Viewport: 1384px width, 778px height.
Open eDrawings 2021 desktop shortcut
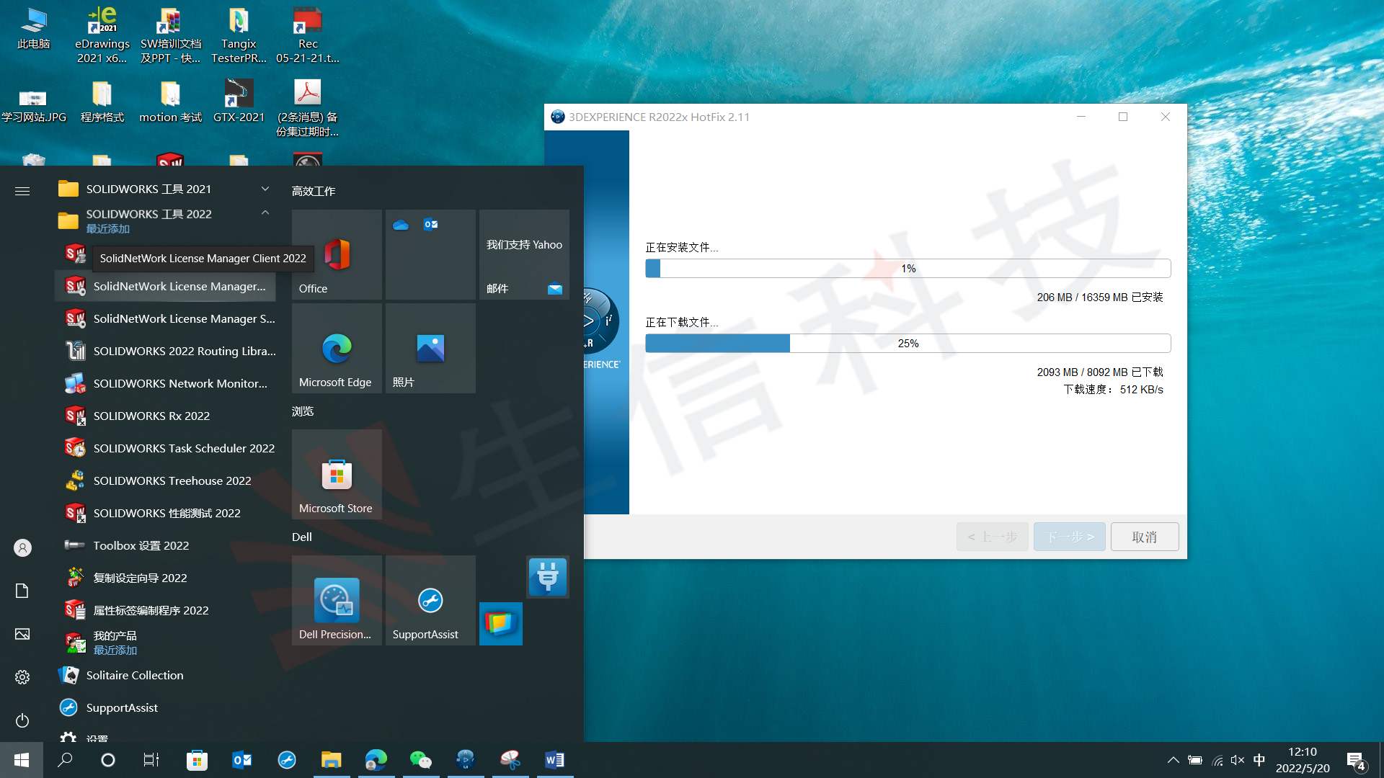102,35
